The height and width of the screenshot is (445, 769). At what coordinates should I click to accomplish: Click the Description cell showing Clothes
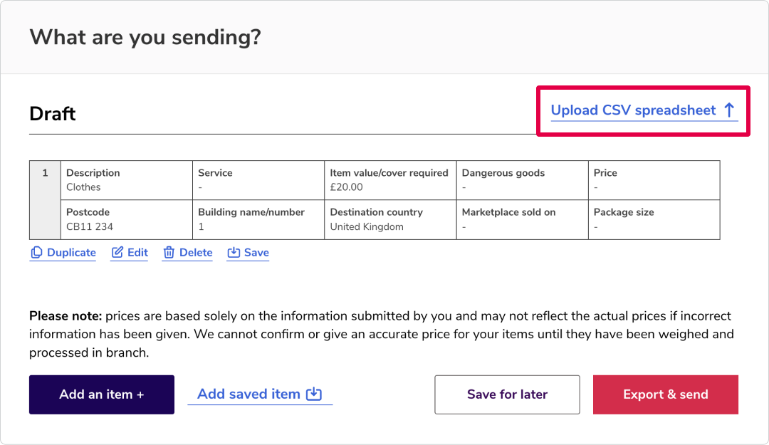(x=127, y=180)
